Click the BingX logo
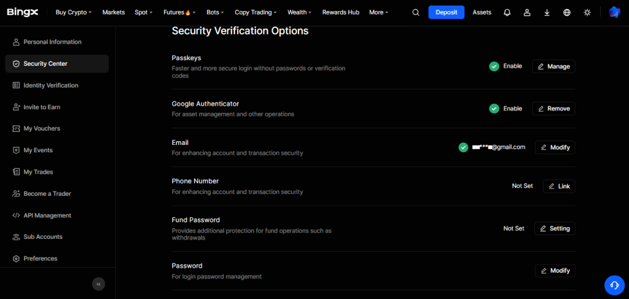Screen dimensions: 629x299 pyautogui.click(x=23, y=12)
